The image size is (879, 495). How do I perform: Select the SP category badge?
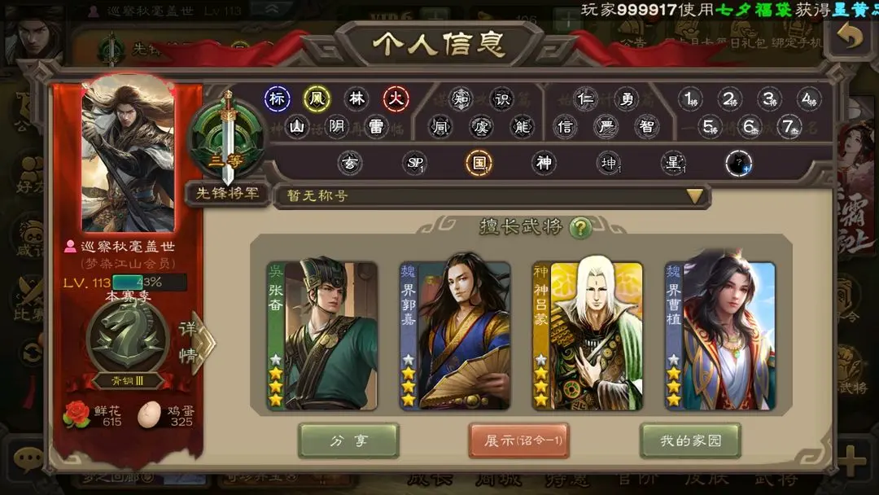415,163
